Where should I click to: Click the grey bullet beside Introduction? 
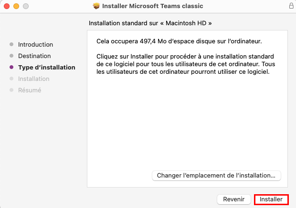(x=11, y=44)
